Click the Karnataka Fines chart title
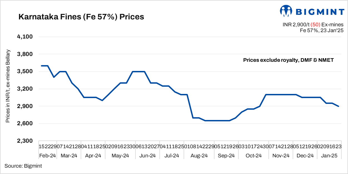 (81, 17)
